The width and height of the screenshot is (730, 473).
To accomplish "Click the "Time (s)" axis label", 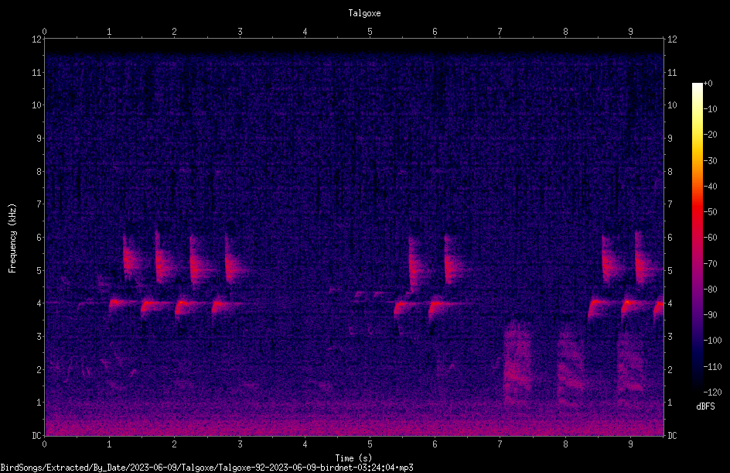I will [354, 458].
